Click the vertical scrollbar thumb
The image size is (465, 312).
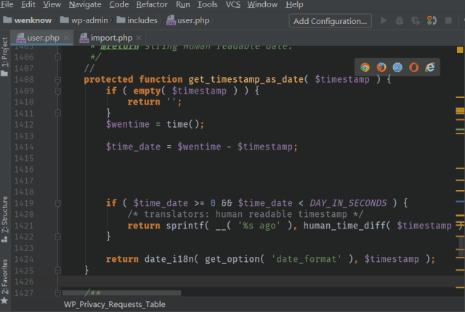tap(461, 247)
